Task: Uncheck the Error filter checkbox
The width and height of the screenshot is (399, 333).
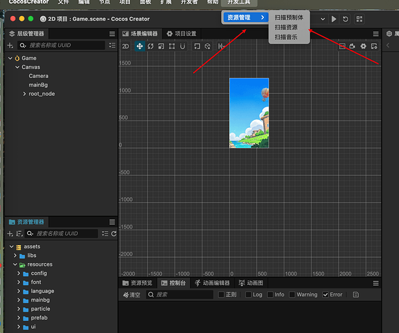Action: tap(326, 294)
